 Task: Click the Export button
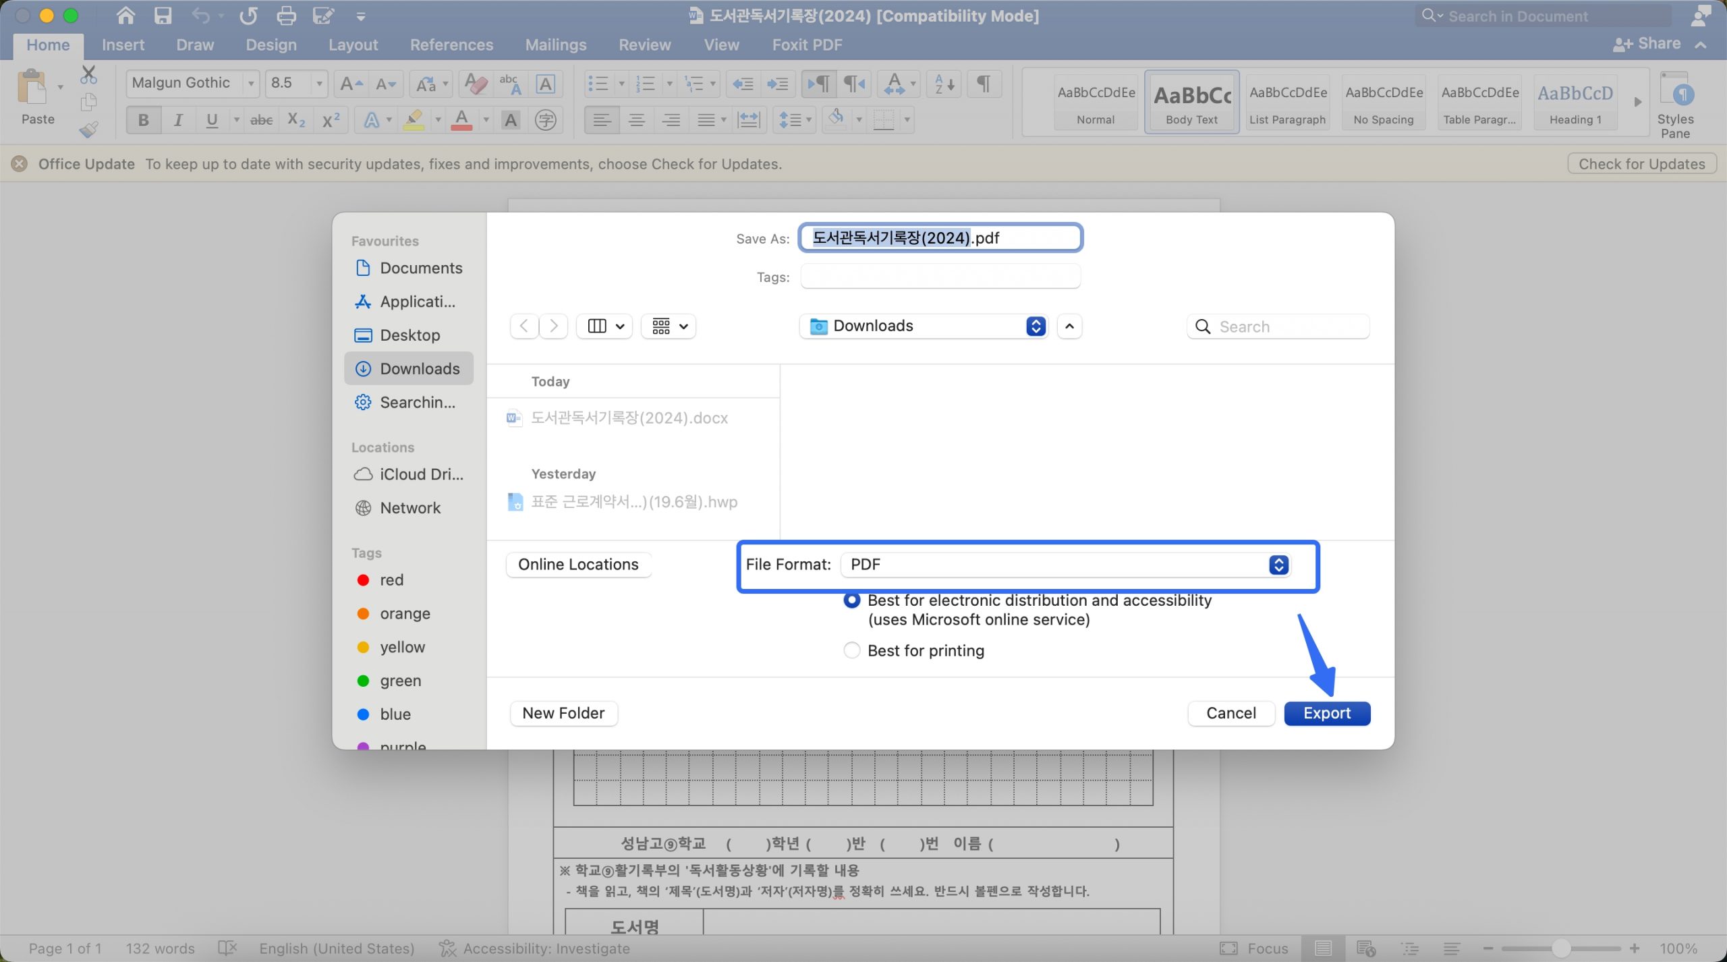click(1326, 714)
